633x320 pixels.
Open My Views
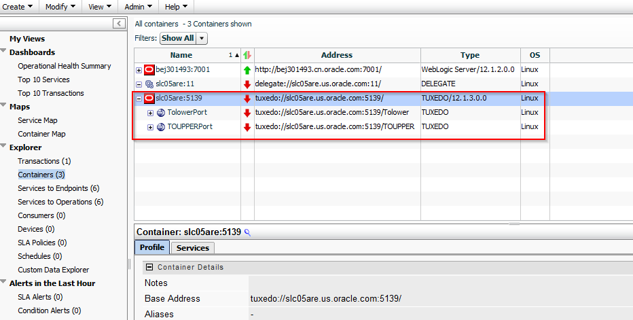(x=27, y=39)
